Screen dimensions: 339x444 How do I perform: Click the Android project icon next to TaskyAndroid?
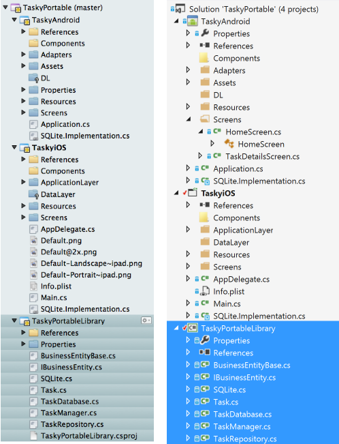pyautogui.click(x=193, y=21)
